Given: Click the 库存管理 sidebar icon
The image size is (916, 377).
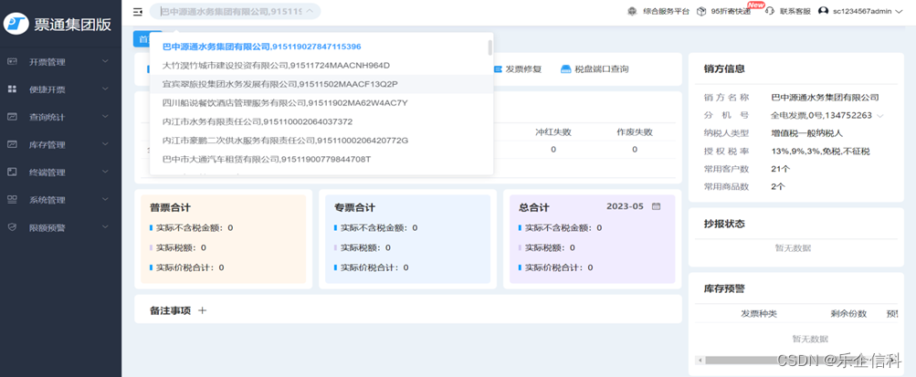Looking at the screenshot, I should [12, 144].
